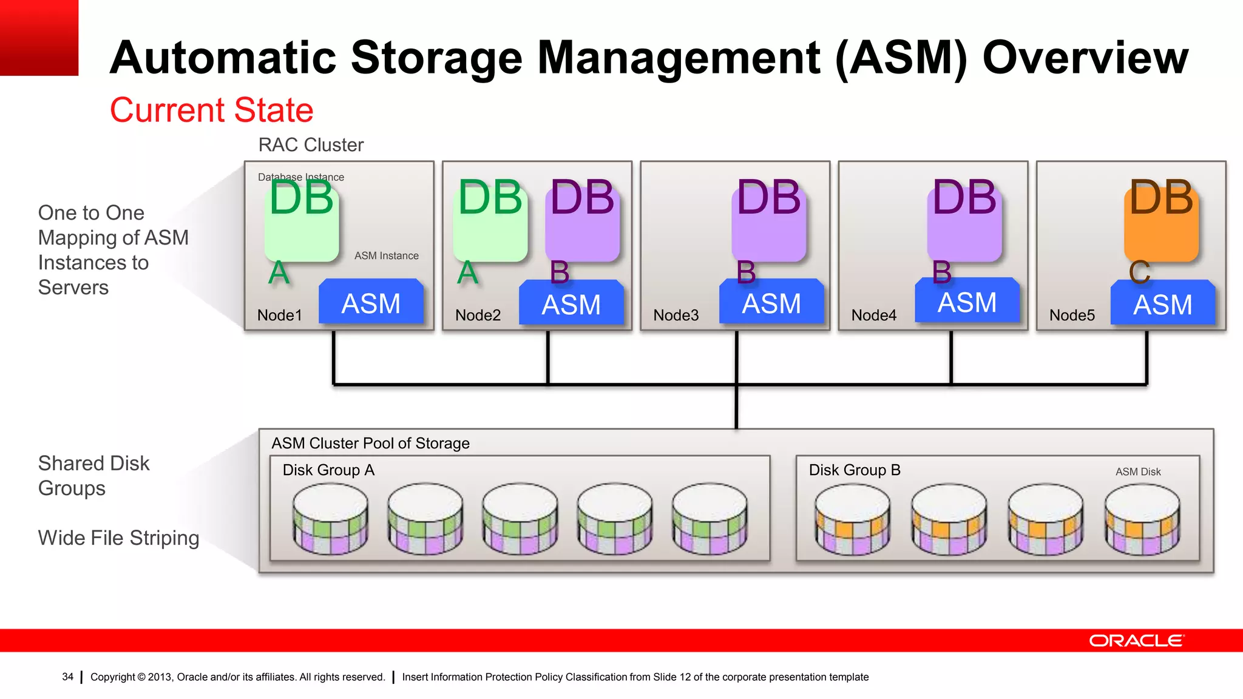
Task: Click the 'RAC Cluster' label
Action: pyautogui.click(x=311, y=145)
